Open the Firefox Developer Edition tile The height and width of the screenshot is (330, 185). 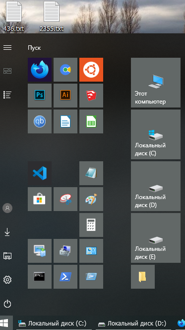point(40,70)
